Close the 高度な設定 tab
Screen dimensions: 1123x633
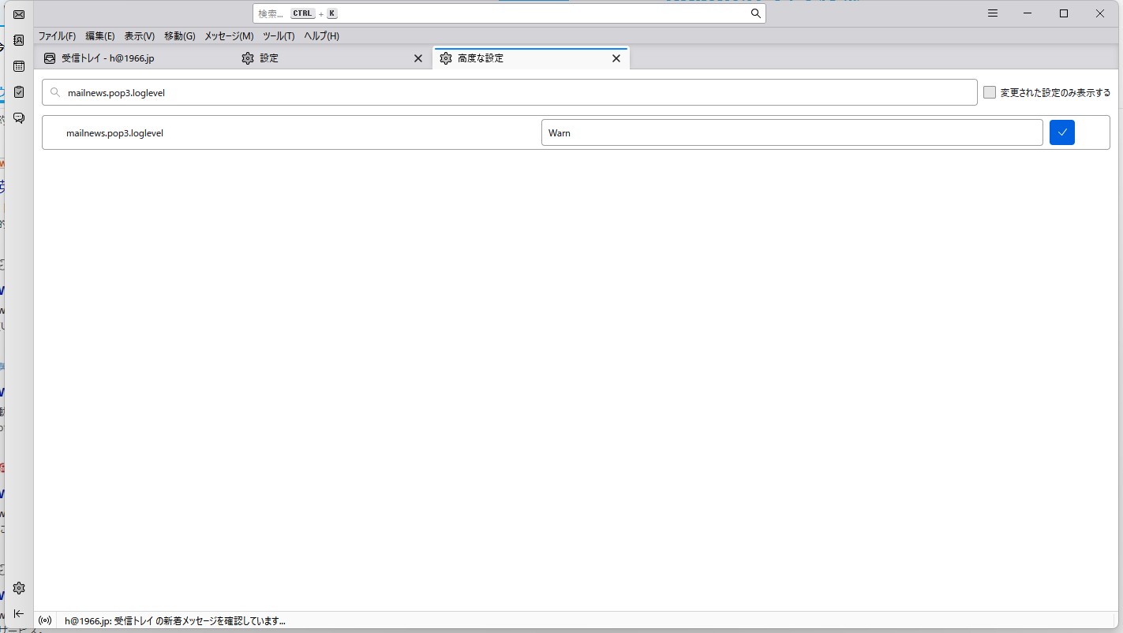click(616, 58)
